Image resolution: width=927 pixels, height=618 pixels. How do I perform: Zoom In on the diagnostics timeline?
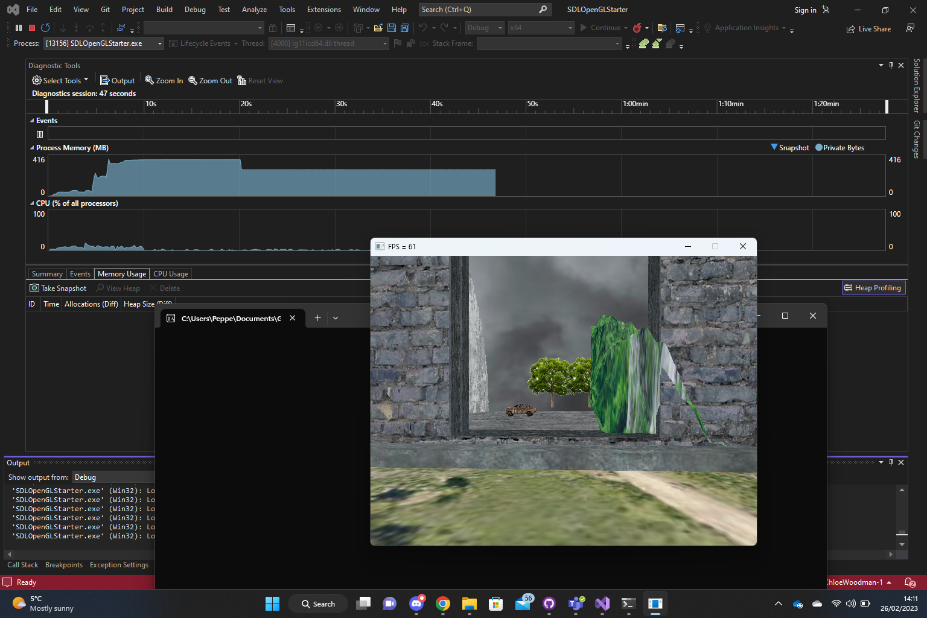164,80
